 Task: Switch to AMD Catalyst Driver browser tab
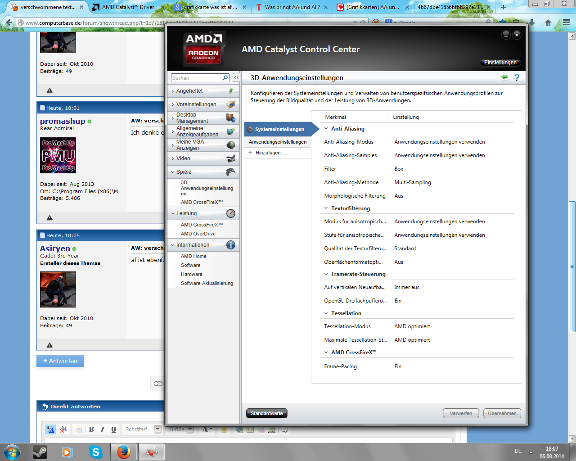point(128,7)
